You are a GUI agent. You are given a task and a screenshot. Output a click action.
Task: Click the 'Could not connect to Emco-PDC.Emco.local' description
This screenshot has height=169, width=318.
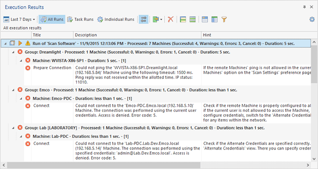tap(136, 110)
